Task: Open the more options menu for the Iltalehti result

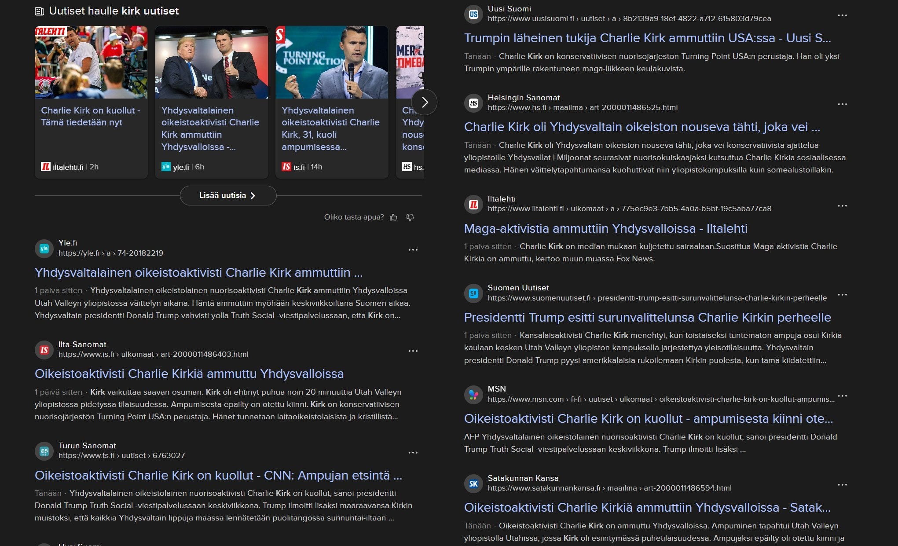Action: 842,206
